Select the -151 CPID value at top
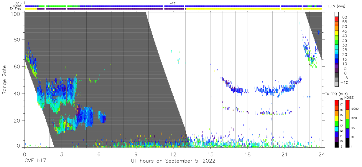This screenshot has width=362, height=167. click(173, 3)
